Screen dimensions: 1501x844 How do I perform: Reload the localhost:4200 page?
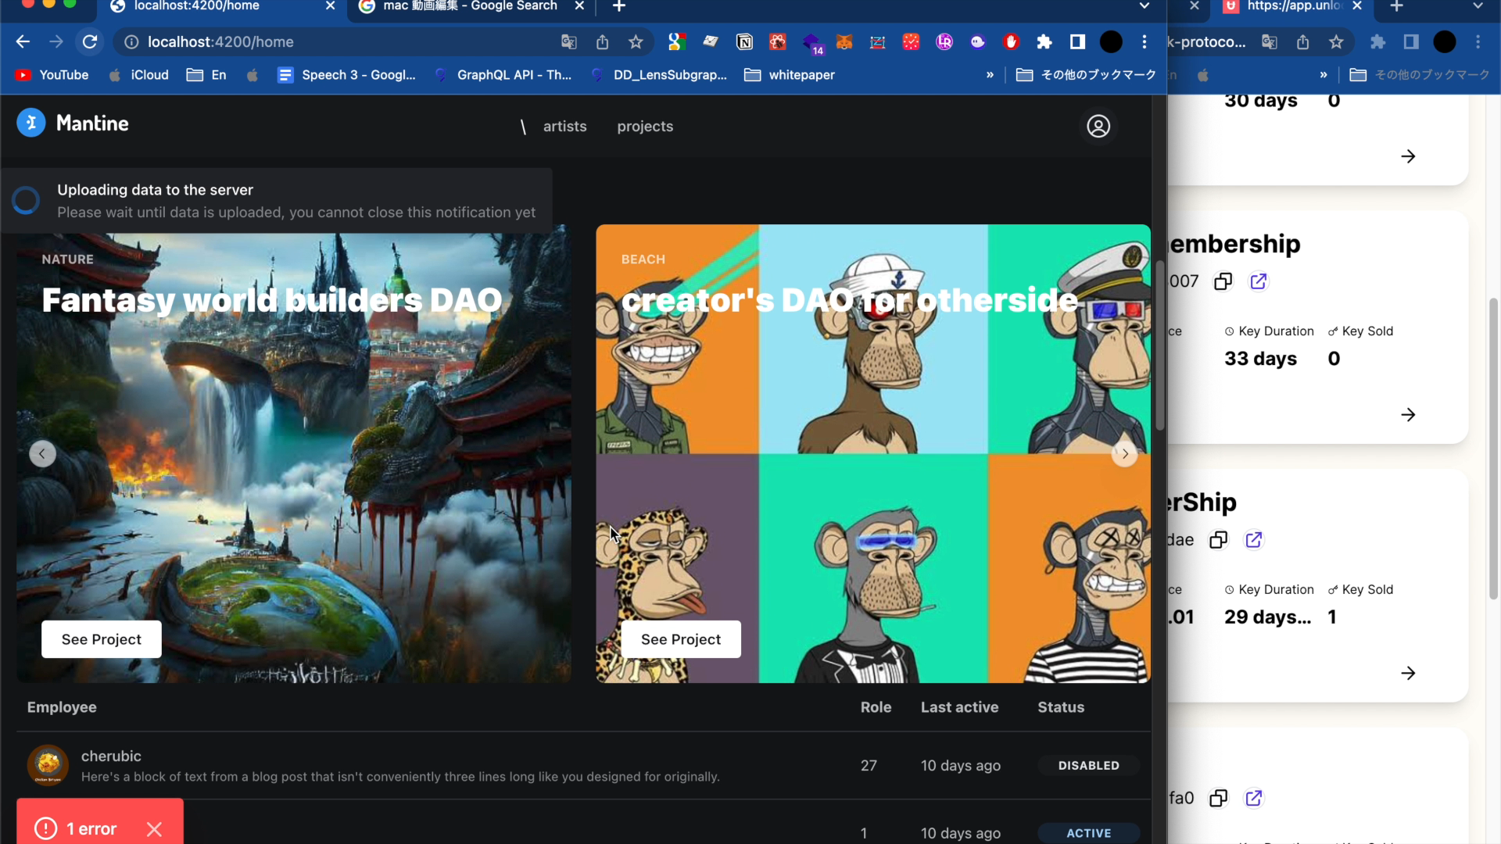(90, 41)
